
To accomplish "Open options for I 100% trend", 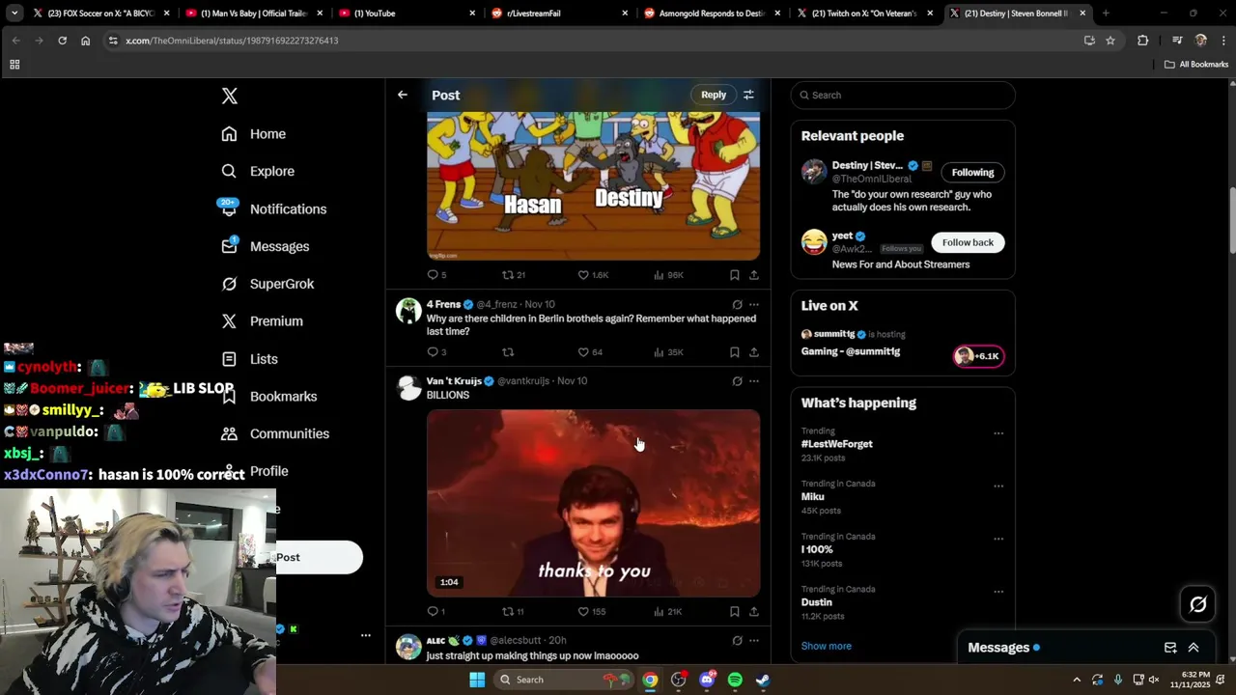I will click(998, 539).
